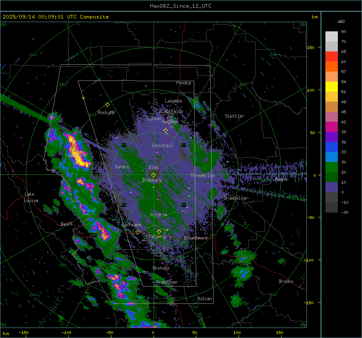Image resolution: width=362 pixels, height=338 pixels.
Task: Click the Lacombe city label
Action: (x=173, y=101)
